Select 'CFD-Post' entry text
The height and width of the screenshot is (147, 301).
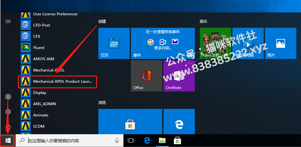point(42,25)
